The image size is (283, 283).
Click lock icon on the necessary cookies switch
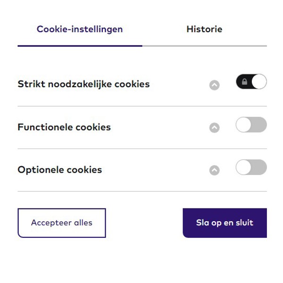[x=244, y=82]
